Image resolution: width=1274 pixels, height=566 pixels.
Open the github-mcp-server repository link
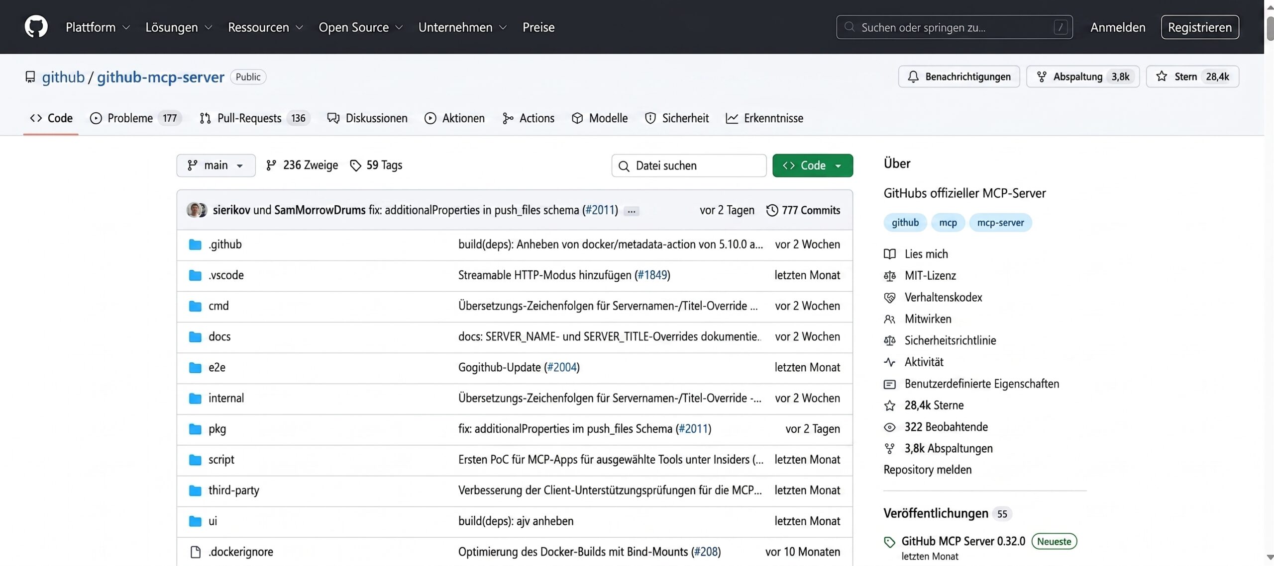click(x=161, y=77)
